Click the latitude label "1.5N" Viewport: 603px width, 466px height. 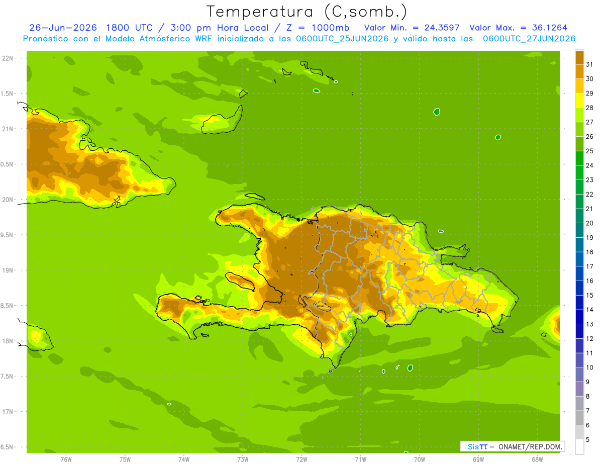pyautogui.click(x=7, y=94)
